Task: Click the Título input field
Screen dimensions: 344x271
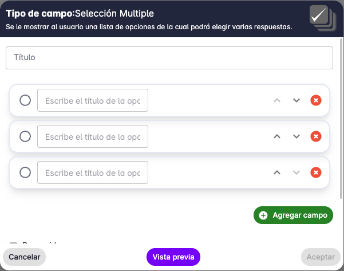Action: click(169, 58)
